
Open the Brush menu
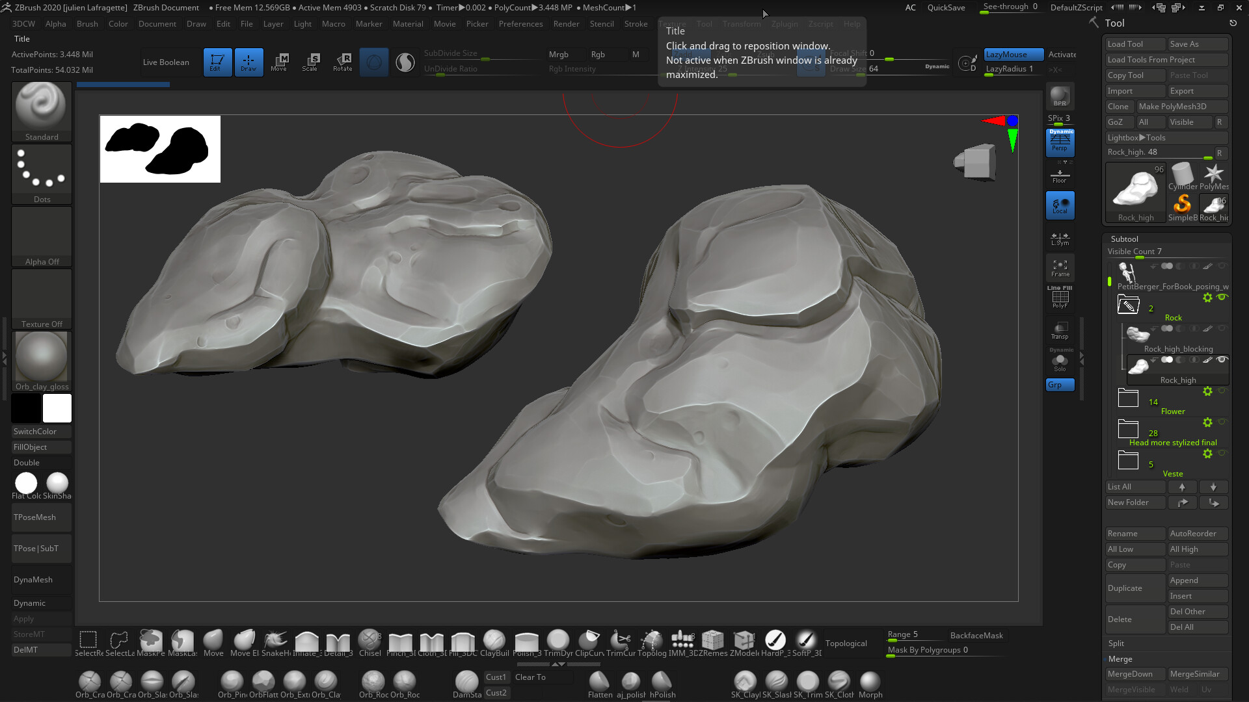87,23
